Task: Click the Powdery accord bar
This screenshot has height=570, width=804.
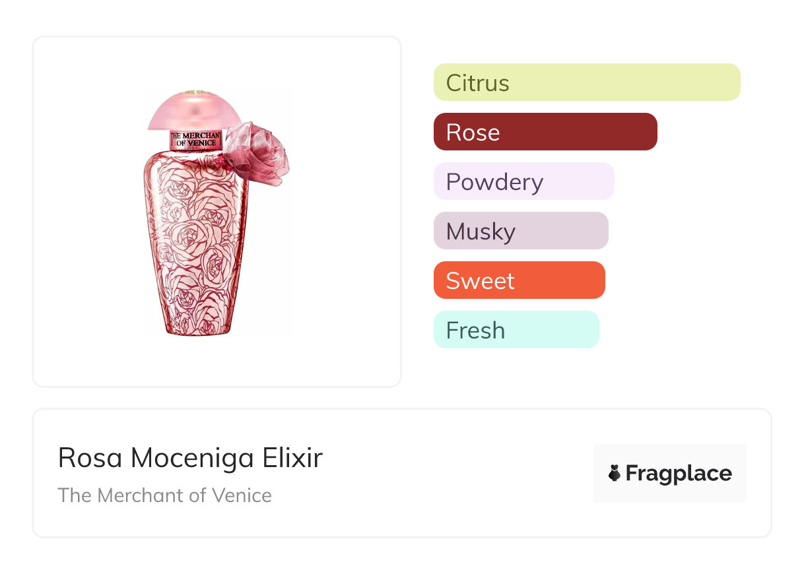Action: 523,181
